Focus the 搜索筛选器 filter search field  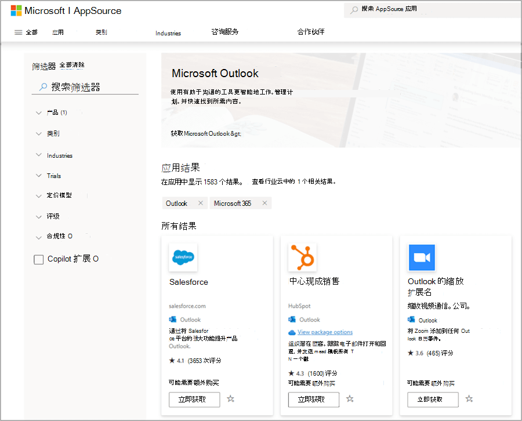(85, 87)
